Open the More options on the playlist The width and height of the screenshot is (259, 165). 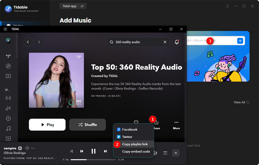[176, 125]
